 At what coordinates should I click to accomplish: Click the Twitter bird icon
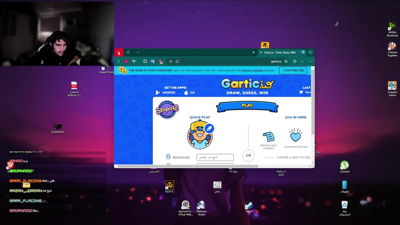point(301,92)
